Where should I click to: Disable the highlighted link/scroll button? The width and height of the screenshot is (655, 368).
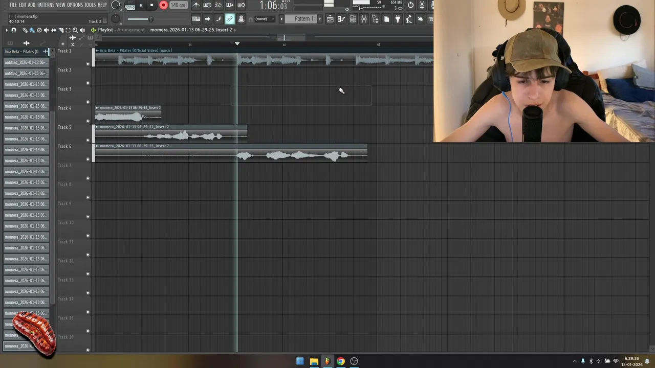point(230,19)
